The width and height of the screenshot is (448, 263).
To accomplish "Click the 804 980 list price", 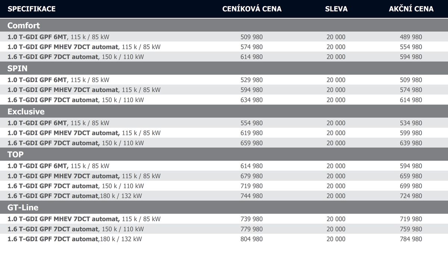I will (252, 239).
